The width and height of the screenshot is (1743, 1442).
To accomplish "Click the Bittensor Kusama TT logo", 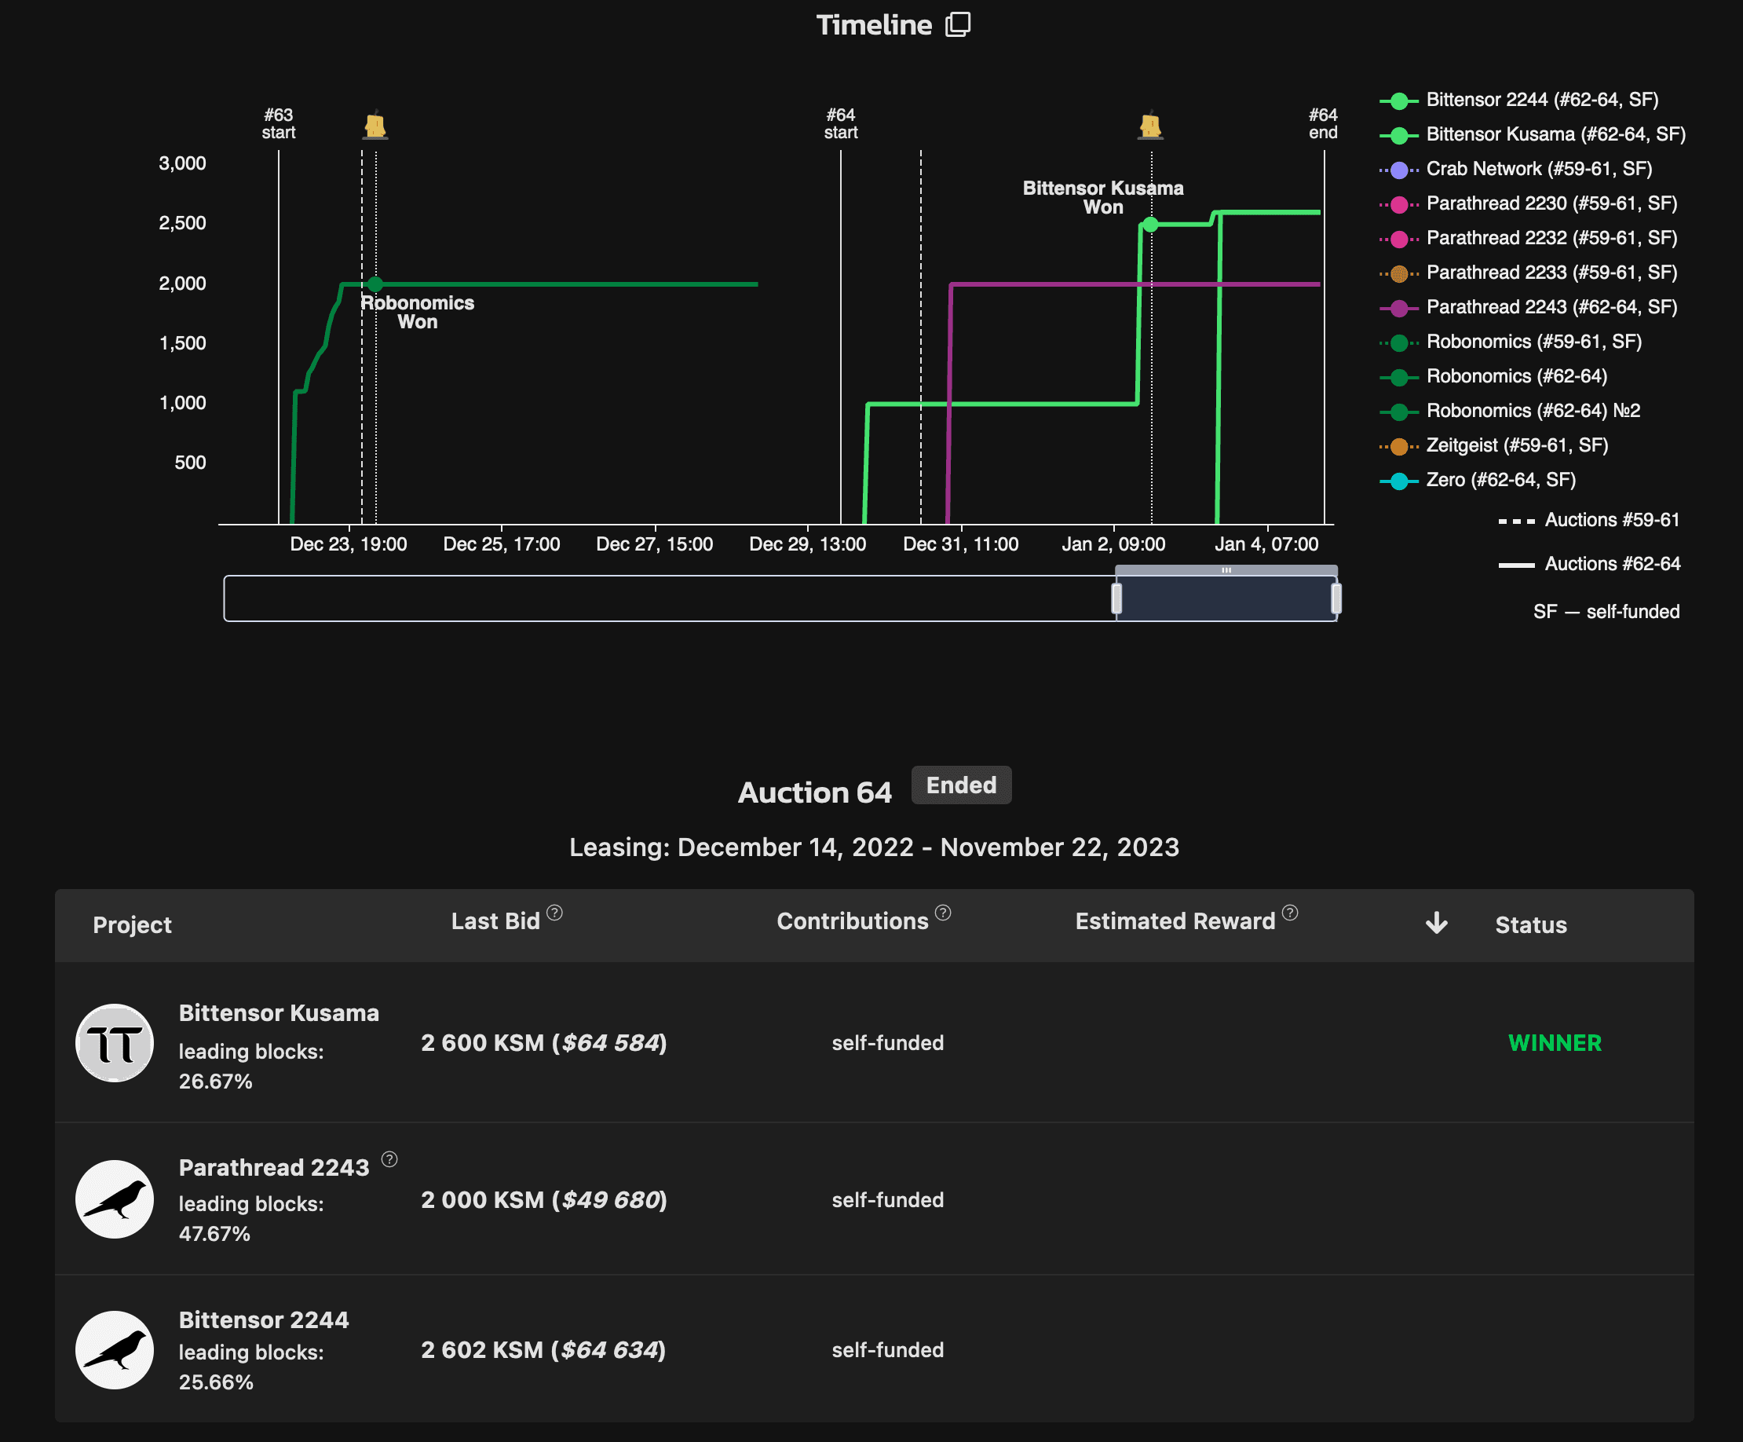I will [x=115, y=1043].
